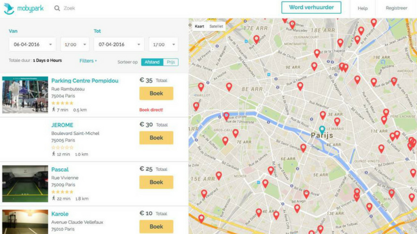Click the Totale duur 1 Days 0 Hours text

click(x=35, y=61)
